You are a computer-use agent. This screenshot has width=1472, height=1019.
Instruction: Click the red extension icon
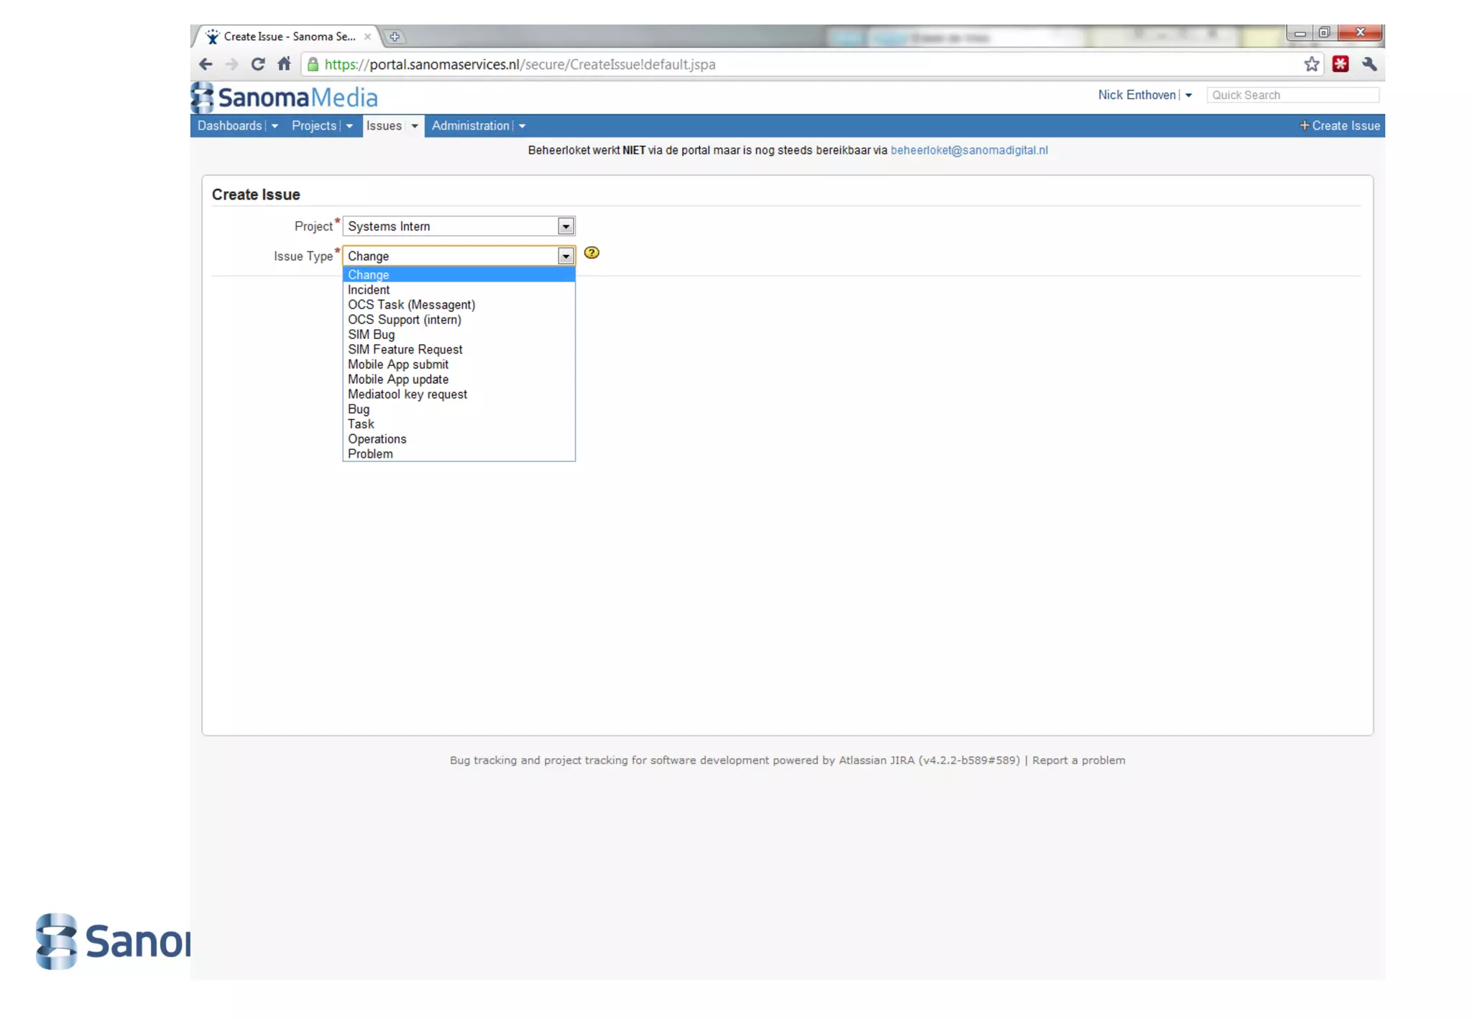[1340, 65]
